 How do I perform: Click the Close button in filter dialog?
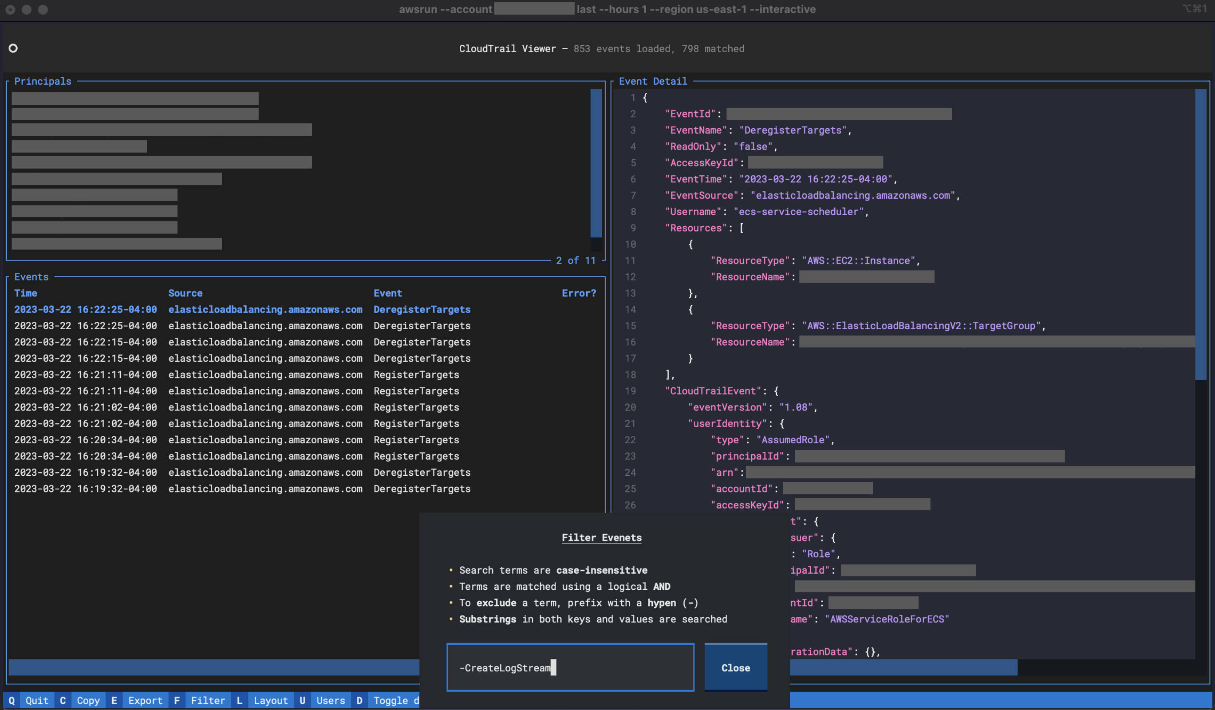click(735, 668)
